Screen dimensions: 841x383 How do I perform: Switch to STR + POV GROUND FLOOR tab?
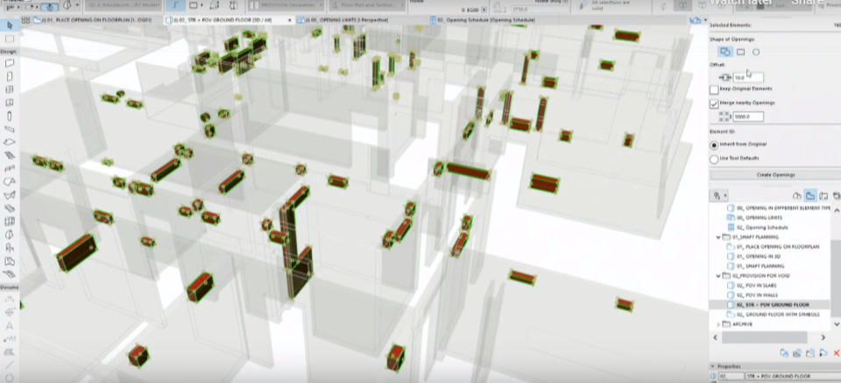tap(230, 20)
